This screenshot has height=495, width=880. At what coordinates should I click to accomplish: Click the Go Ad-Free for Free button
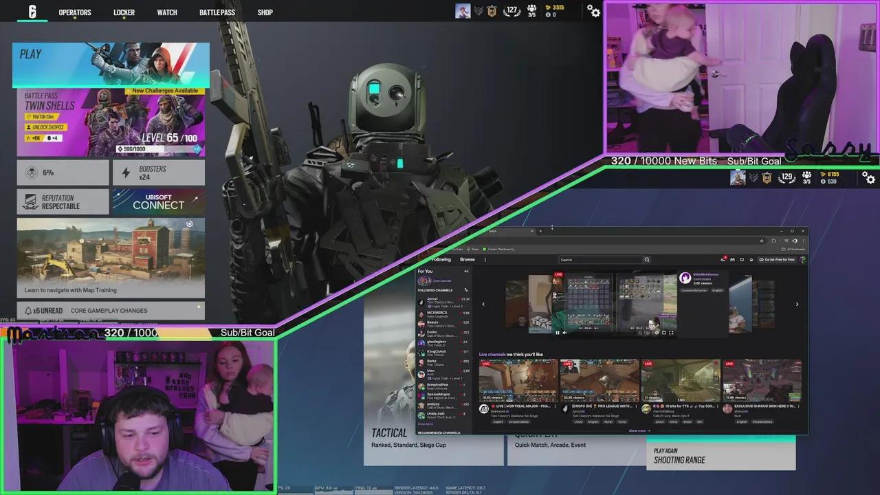click(x=778, y=259)
